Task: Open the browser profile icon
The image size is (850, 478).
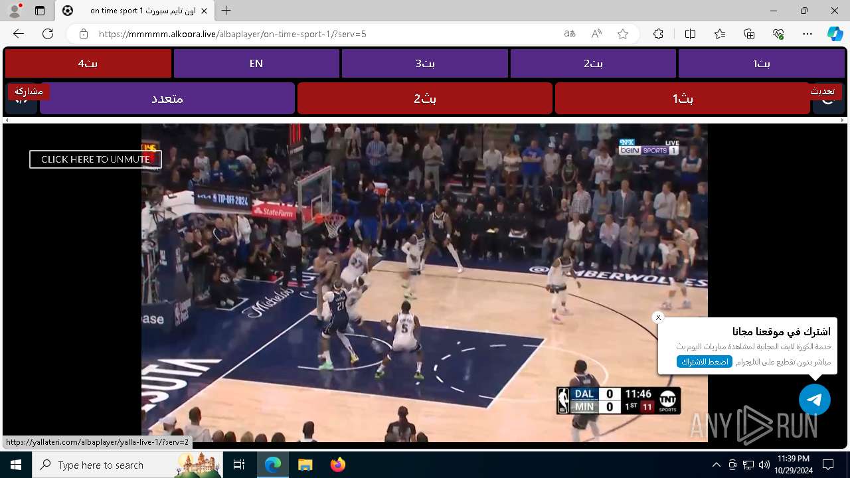Action: (15, 11)
